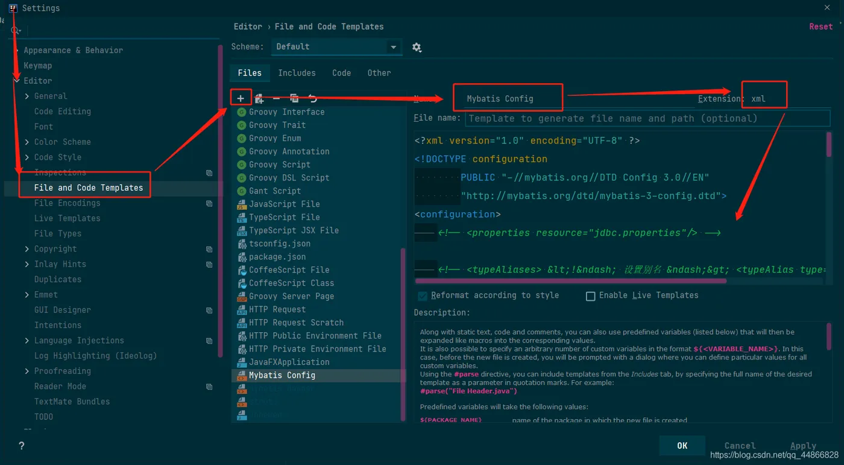Select the Groovy DSL Script template
The height and width of the screenshot is (465, 844).
coord(289,178)
